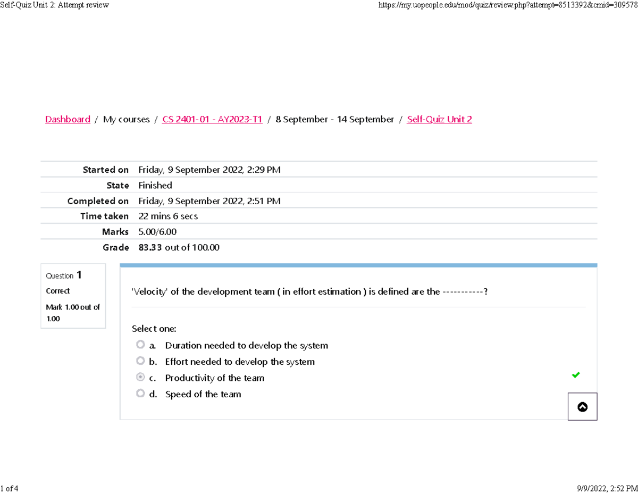Screen dimensions: 638x493
Task: Click the page URL in the header
Action: coord(507,5)
